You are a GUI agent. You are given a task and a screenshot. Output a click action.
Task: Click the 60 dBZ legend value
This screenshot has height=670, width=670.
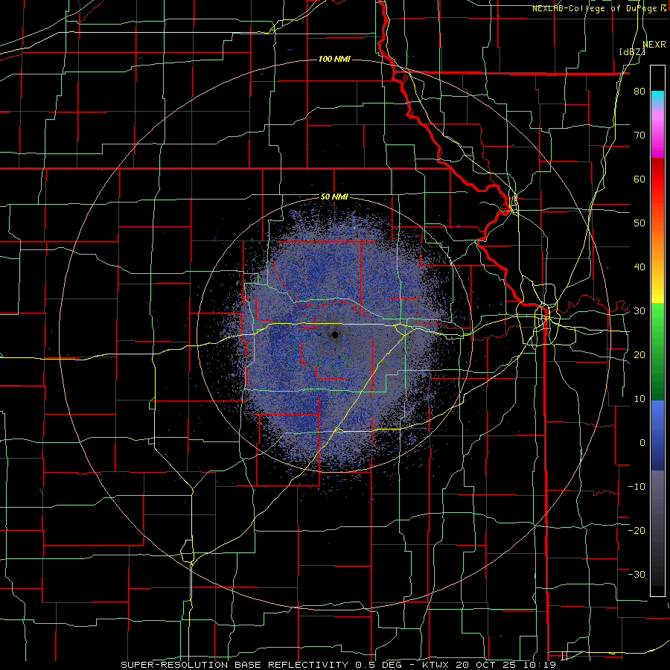point(639,179)
